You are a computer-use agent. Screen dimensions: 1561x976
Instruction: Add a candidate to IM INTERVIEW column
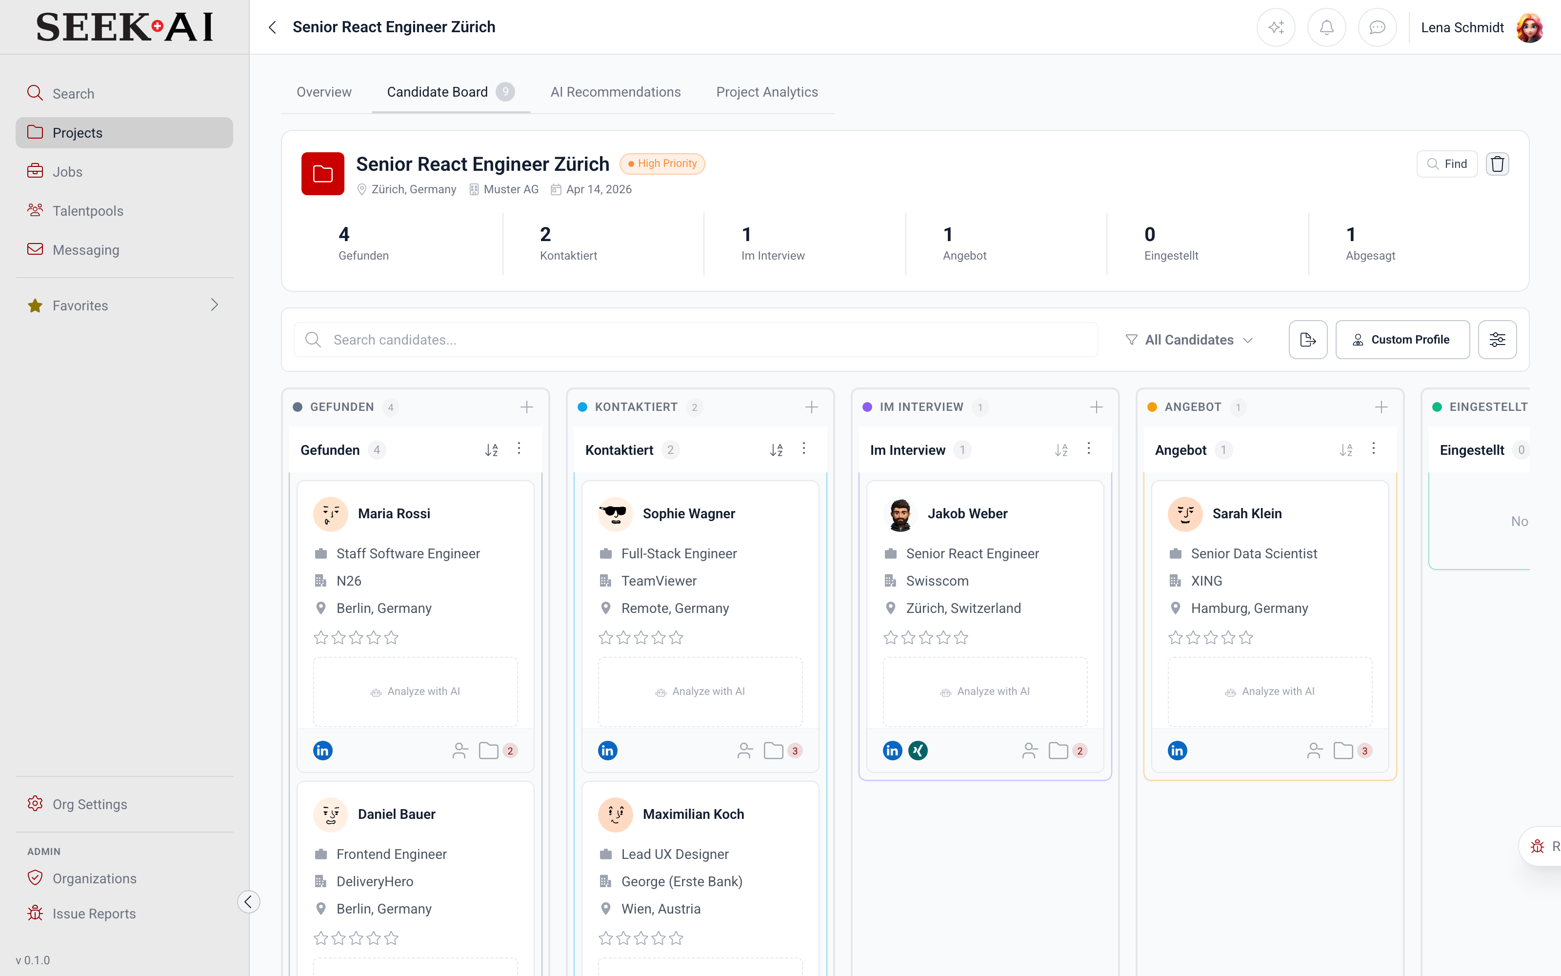[x=1096, y=407]
